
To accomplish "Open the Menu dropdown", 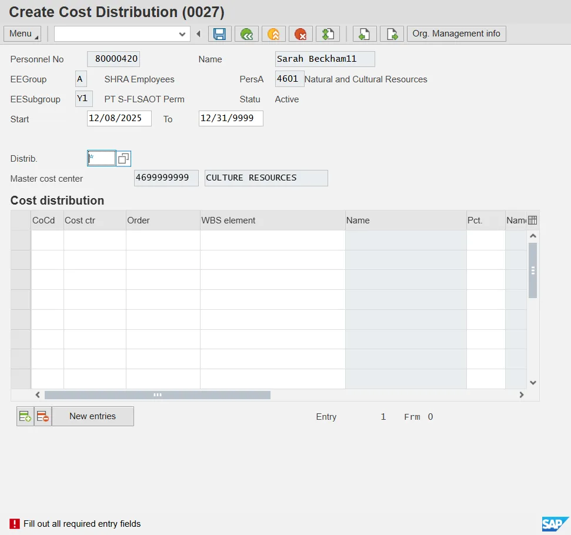I will (x=22, y=34).
